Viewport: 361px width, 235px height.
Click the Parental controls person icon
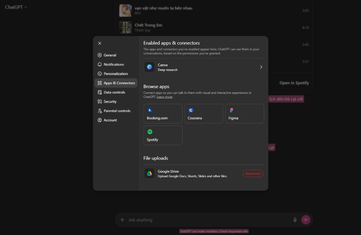point(100,111)
